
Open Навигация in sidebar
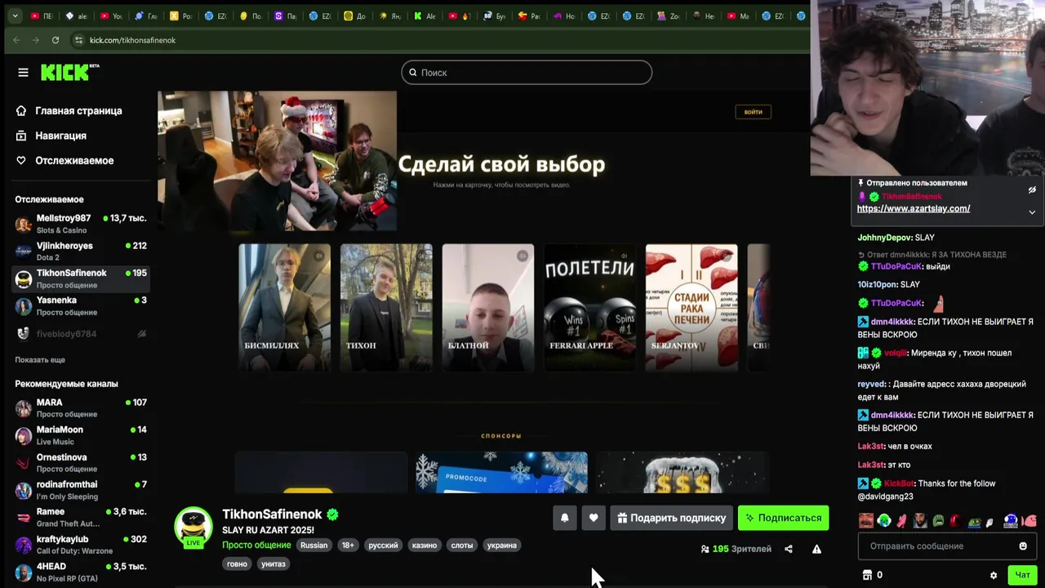pyautogui.click(x=52, y=136)
